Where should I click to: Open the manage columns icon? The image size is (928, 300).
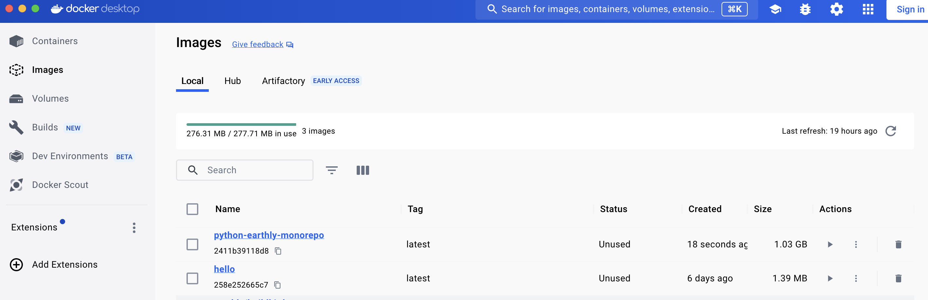[x=363, y=170]
